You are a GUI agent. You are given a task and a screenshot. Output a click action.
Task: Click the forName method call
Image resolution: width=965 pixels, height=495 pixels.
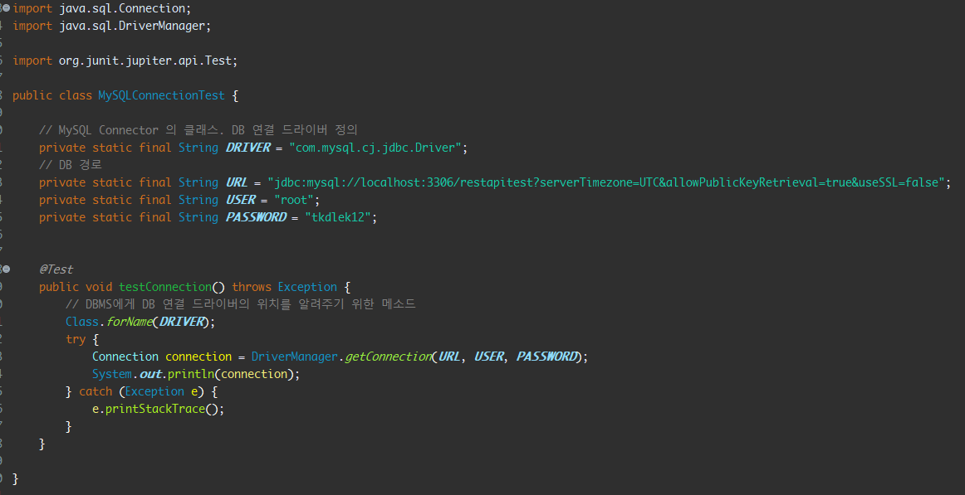[x=130, y=322]
